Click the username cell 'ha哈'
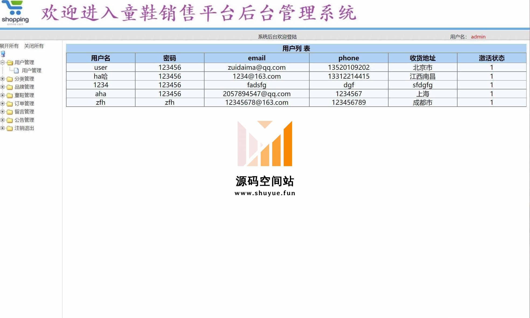 [x=101, y=76]
